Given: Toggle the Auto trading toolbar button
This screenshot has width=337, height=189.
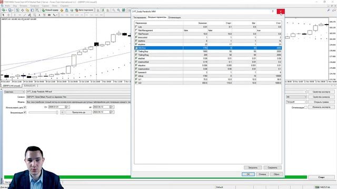Looking at the screenshot, I should click(x=84, y=10).
